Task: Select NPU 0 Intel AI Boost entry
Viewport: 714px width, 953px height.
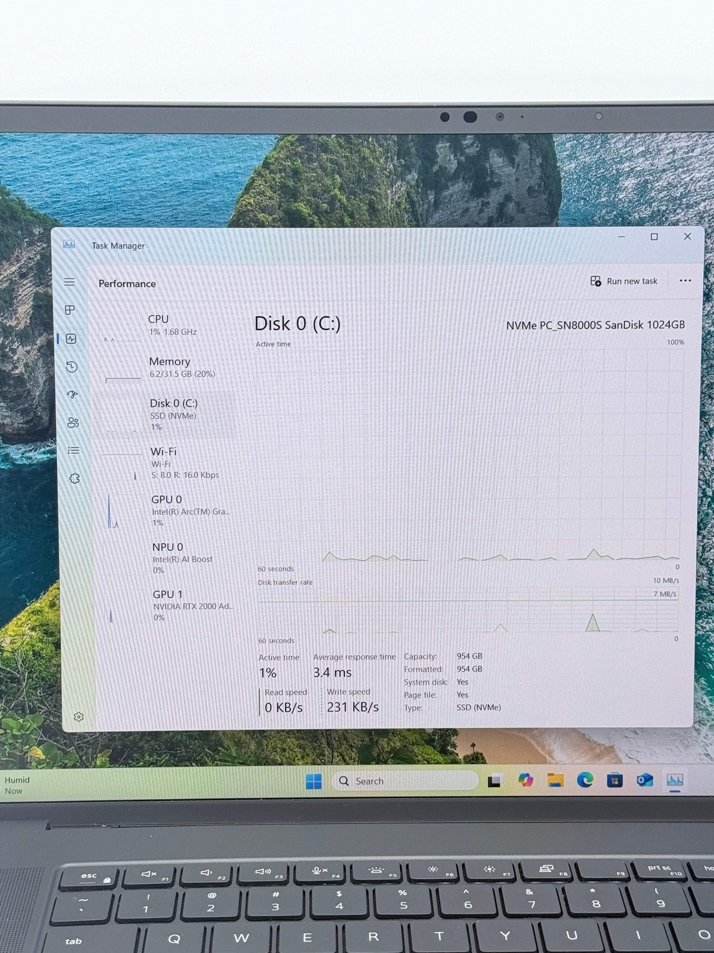Action: pos(170,558)
